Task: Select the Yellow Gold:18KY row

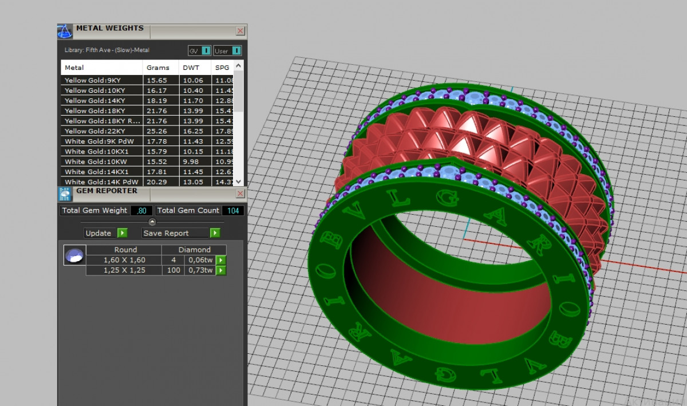Action: click(x=95, y=111)
